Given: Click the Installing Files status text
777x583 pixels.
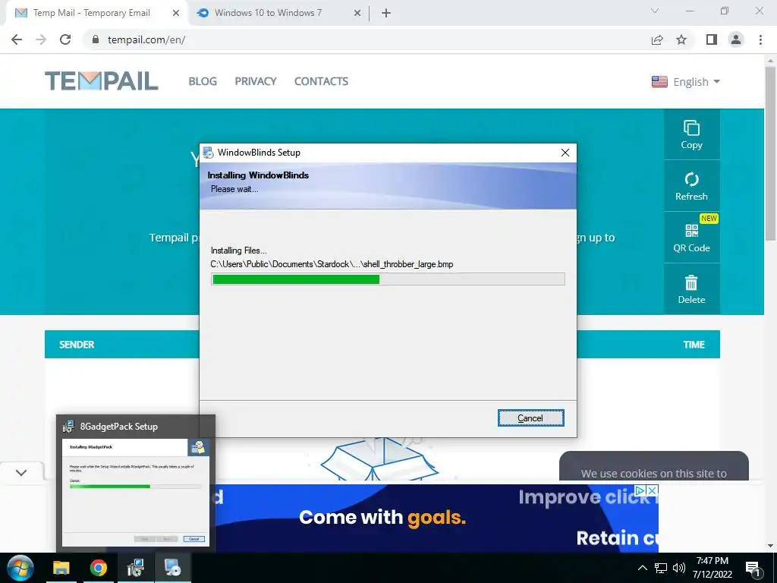Looking at the screenshot, I should tap(239, 251).
